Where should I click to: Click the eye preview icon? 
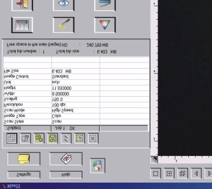tap(63, 5)
